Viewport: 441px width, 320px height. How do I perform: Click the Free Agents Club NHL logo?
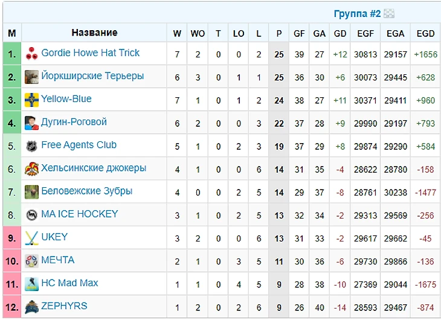(31, 146)
